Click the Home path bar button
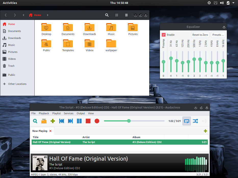Screen dimensions: 238x178 pos(35,15)
